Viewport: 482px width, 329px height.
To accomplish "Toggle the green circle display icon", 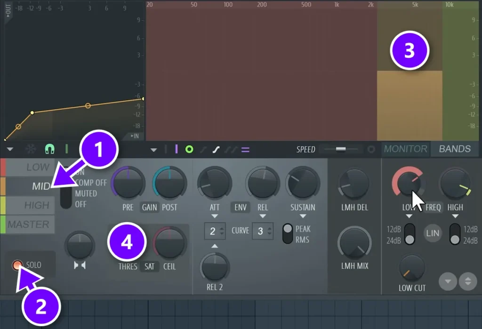I will [x=189, y=149].
